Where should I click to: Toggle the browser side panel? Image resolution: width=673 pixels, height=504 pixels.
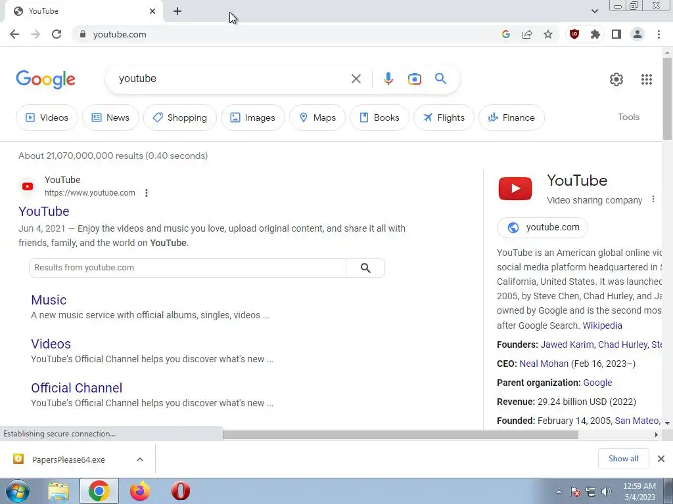[x=616, y=34]
